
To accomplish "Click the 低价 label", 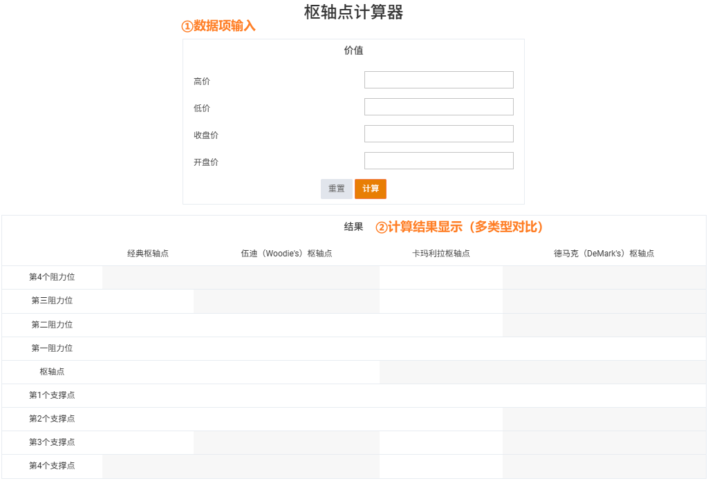I will pos(202,109).
